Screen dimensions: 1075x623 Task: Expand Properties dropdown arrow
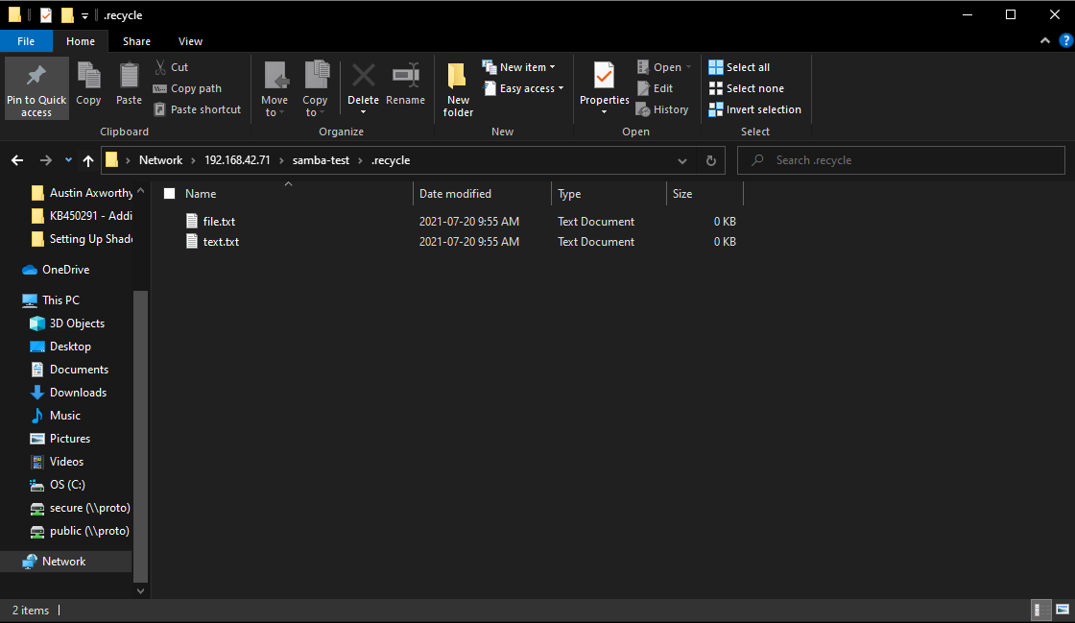pos(604,112)
